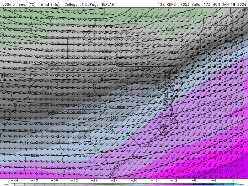248x186 pixels.
Task: Select the -16 colorbar tick label
Action: pos(154,180)
